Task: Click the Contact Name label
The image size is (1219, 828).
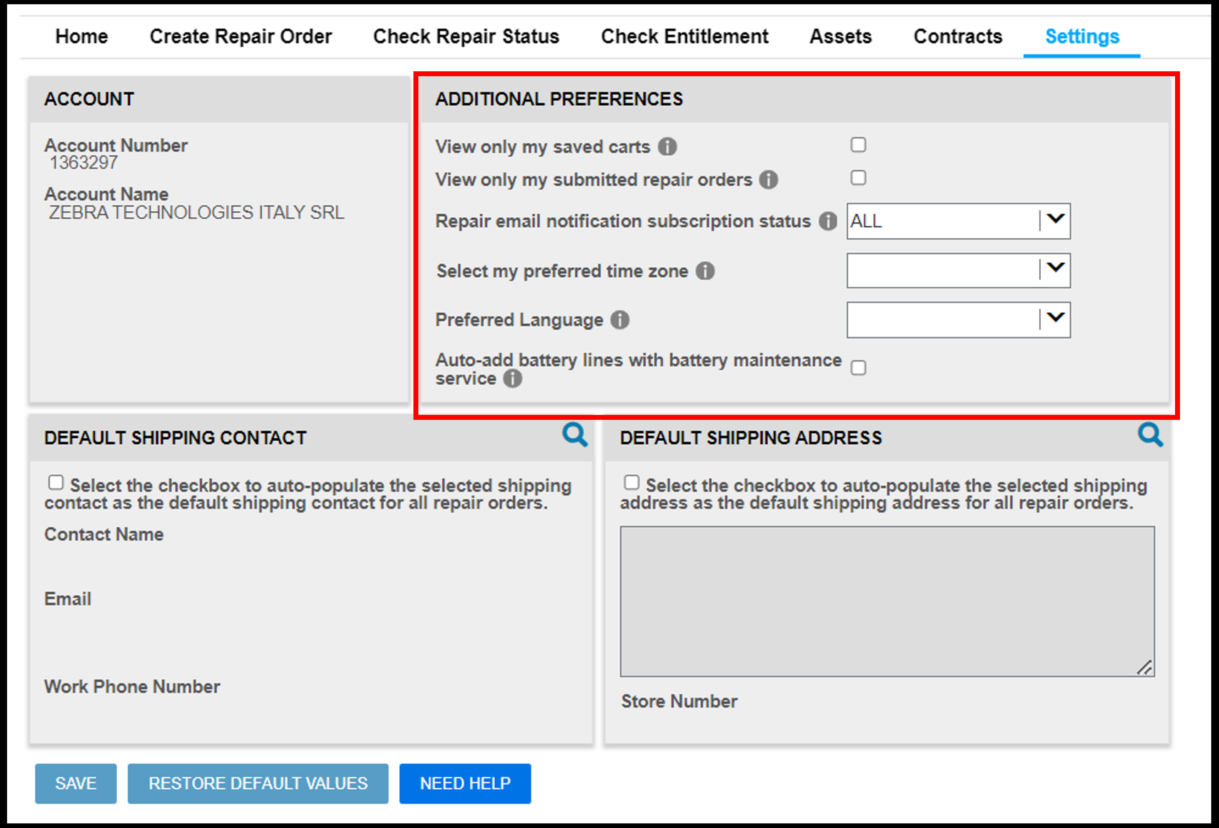Action: [104, 534]
